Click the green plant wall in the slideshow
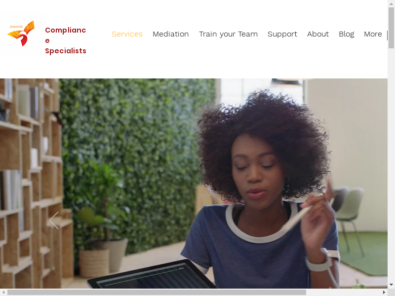 tap(136, 141)
